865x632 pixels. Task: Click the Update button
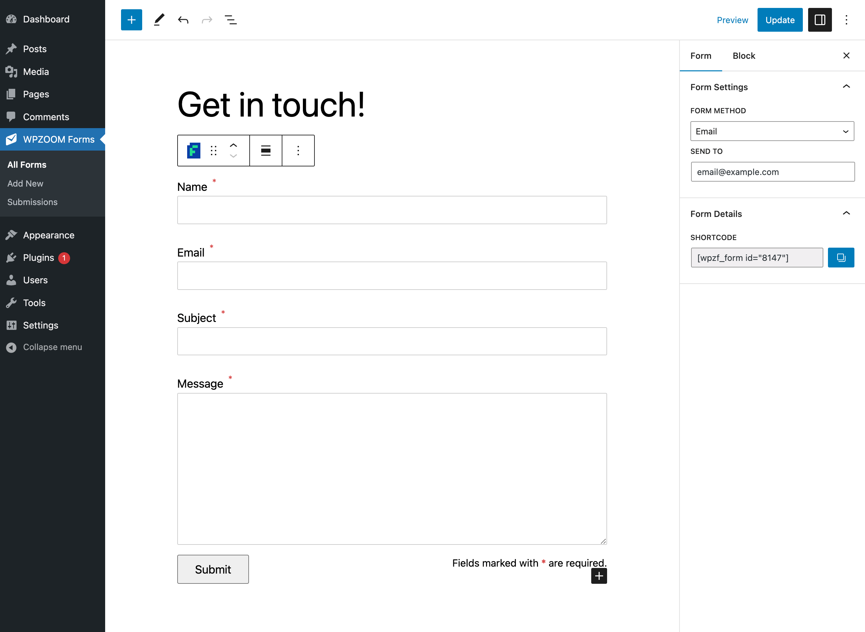(x=780, y=20)
